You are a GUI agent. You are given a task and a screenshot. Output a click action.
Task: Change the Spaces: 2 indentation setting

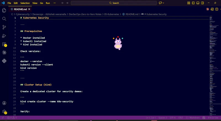click(163, 118)
